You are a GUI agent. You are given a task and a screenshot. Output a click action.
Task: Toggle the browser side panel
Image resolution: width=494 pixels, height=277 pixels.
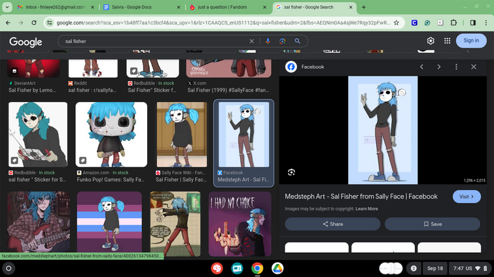473,23
